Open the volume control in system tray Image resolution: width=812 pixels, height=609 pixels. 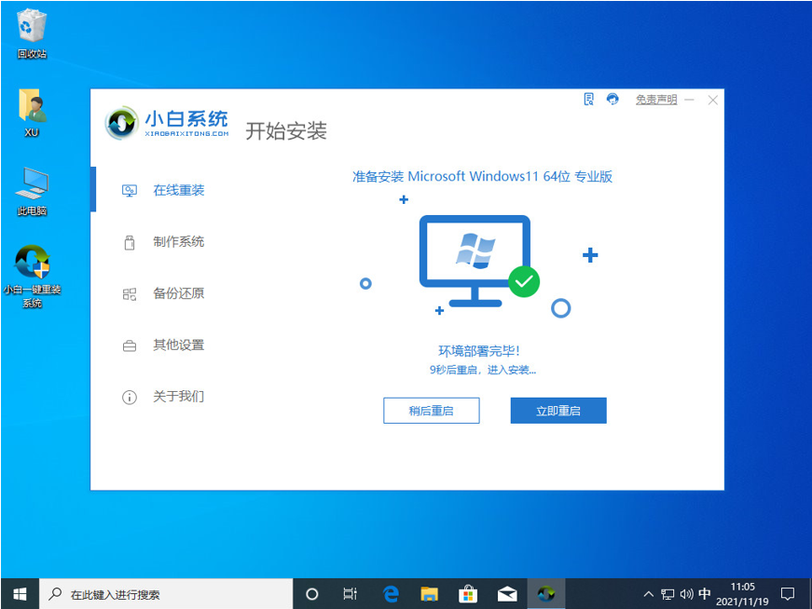[x=687, y=593]
